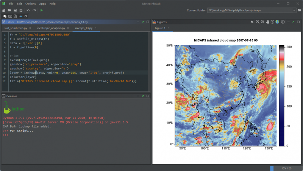Open the Options menu
The width and height of the screenshot is (303, 171).
pos(30,3)
